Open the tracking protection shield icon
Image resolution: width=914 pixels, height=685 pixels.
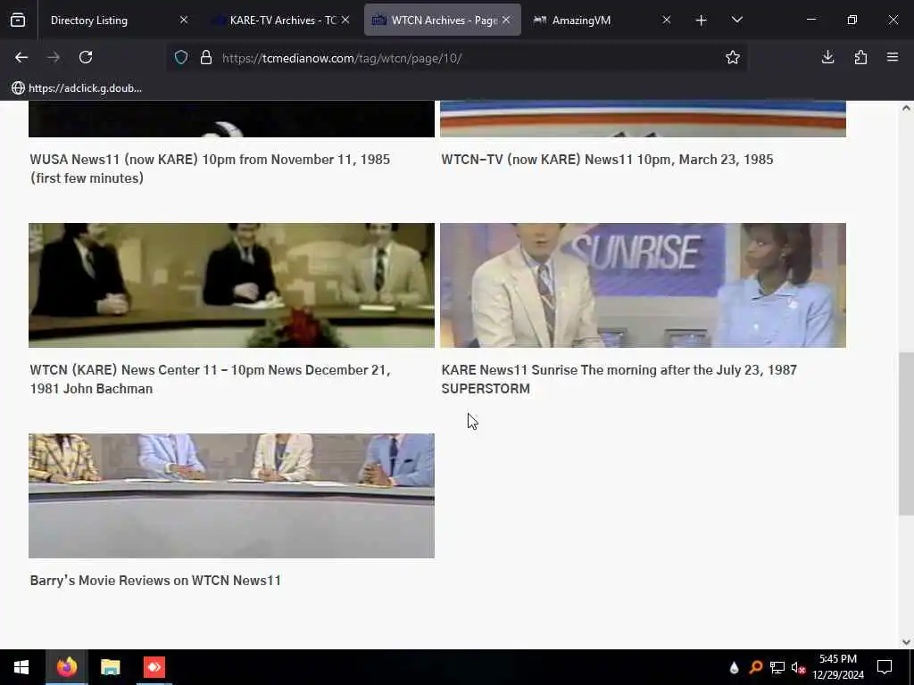181,57
